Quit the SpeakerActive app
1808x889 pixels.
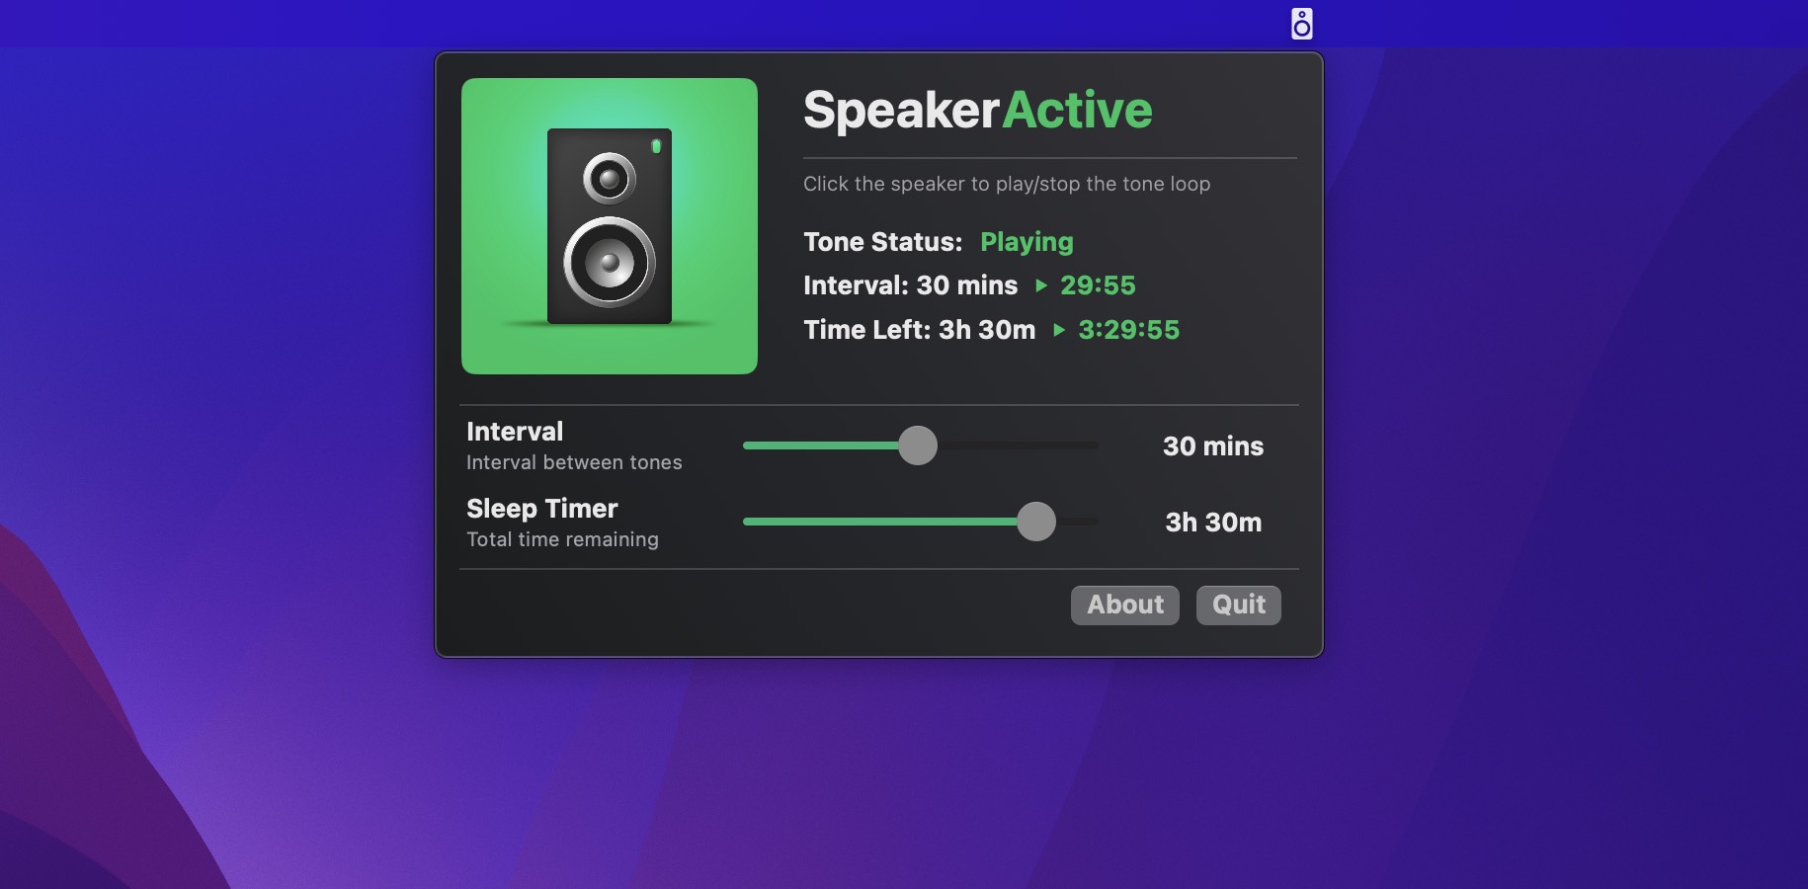(x=1239, y=605)
